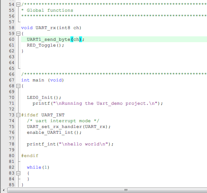Click line number 78 in the margin

(12, 144)
